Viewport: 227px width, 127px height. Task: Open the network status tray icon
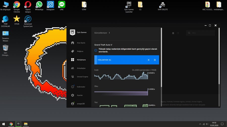pos(204,124)
